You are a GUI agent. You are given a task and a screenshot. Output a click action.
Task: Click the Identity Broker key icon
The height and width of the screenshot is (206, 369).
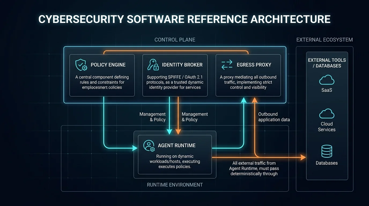click(153, 65)
